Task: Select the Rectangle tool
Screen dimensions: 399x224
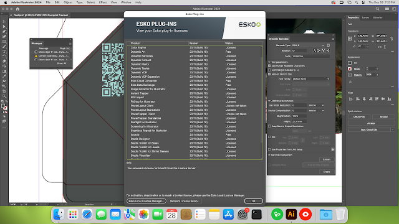Action: [x=4, y=42]
